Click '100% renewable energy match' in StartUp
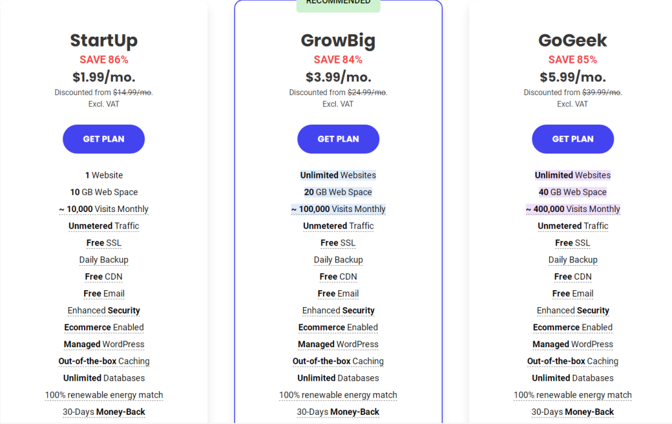Viewport: 672px width, 424px height. pyautogui.click(x=104, y=395)
